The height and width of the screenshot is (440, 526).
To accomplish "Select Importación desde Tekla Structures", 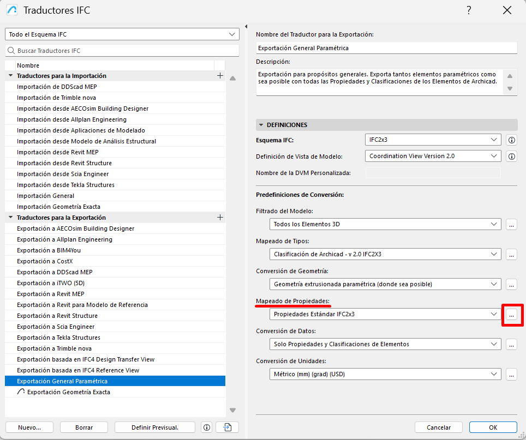I will click(115, 185).
